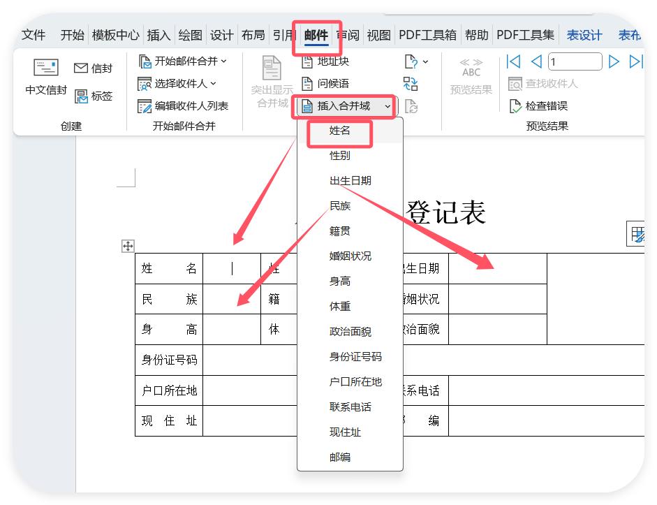Image resolution: width=657 pixels, height=505 pixels.
Task: Open the 开始邮件合并 dropdown
Action: click(183, 61)
